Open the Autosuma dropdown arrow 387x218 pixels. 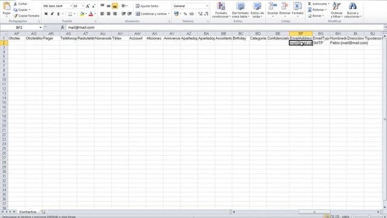coord(328,4)
